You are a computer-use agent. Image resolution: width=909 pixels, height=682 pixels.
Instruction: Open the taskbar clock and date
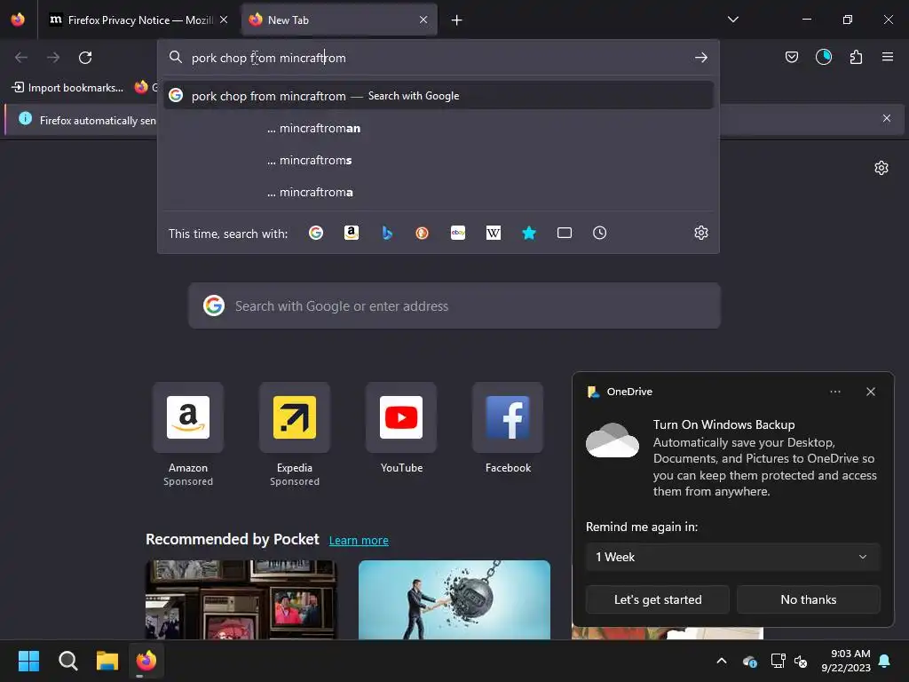click(x=845, y=661)
